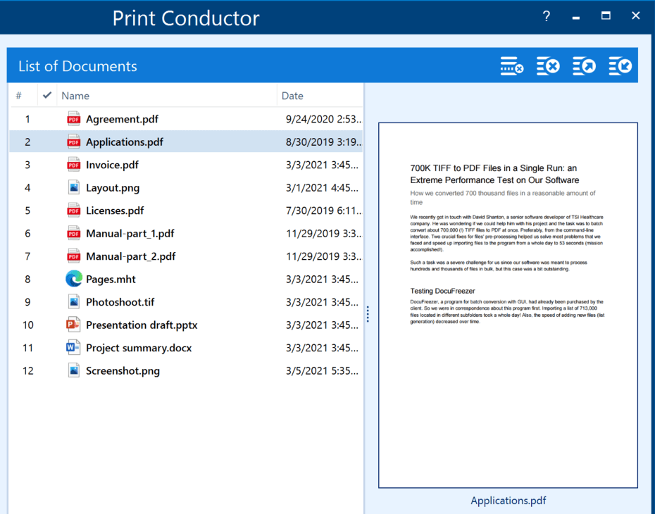Click the export list icon

point(584,66)
